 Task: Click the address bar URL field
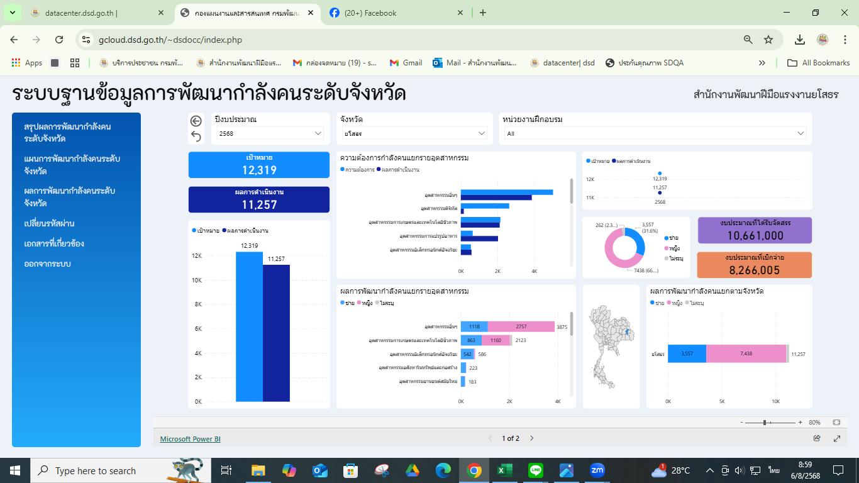pos(415,40)
